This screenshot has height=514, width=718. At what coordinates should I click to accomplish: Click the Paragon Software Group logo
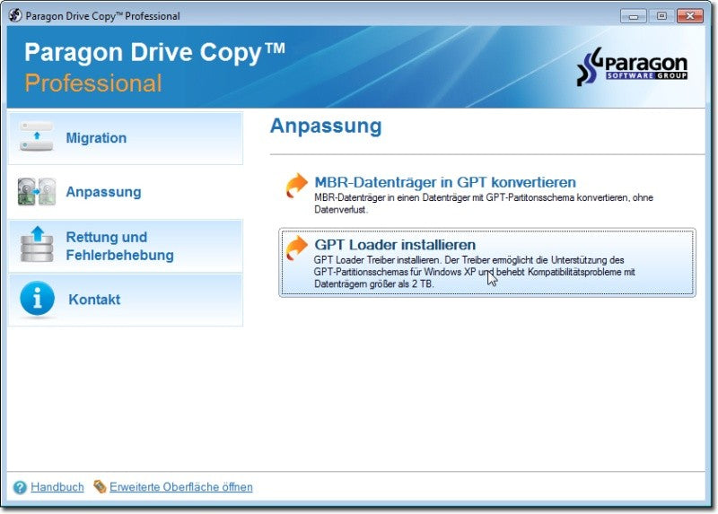point(633,66)
